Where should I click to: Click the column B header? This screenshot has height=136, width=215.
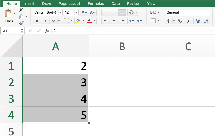(x=122, y=47)
